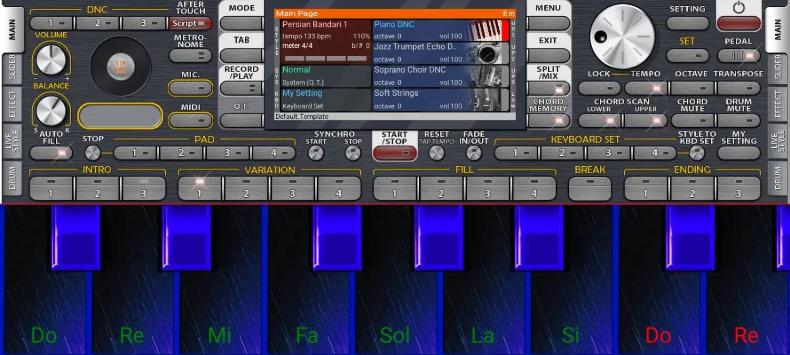Toggle the Drum Mute button
The image size is (790, 355).
pos(738,120)
